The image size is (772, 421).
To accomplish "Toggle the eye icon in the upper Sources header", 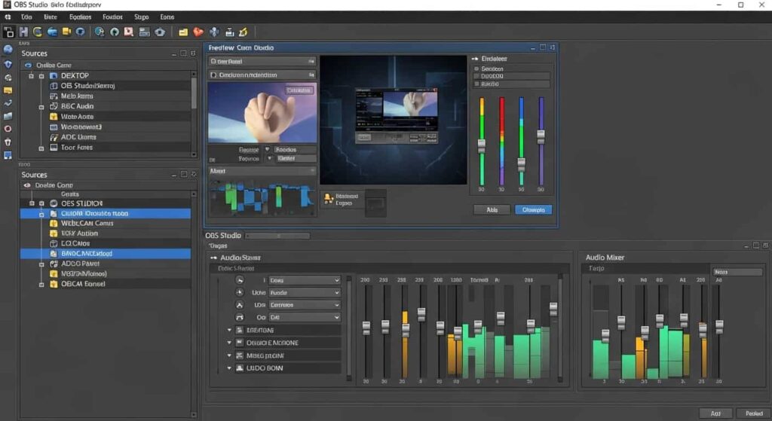I will click(x=28, y=65).
